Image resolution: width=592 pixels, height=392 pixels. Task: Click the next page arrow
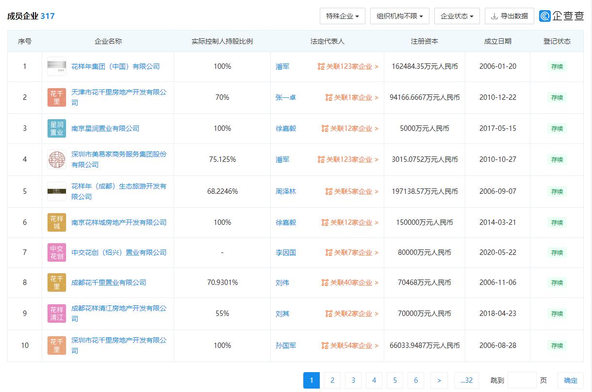439,380
